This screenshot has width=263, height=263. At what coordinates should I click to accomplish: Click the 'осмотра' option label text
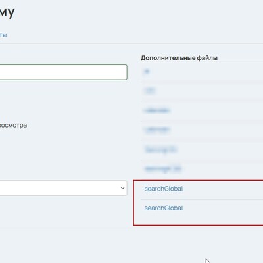tap(13, 125)
